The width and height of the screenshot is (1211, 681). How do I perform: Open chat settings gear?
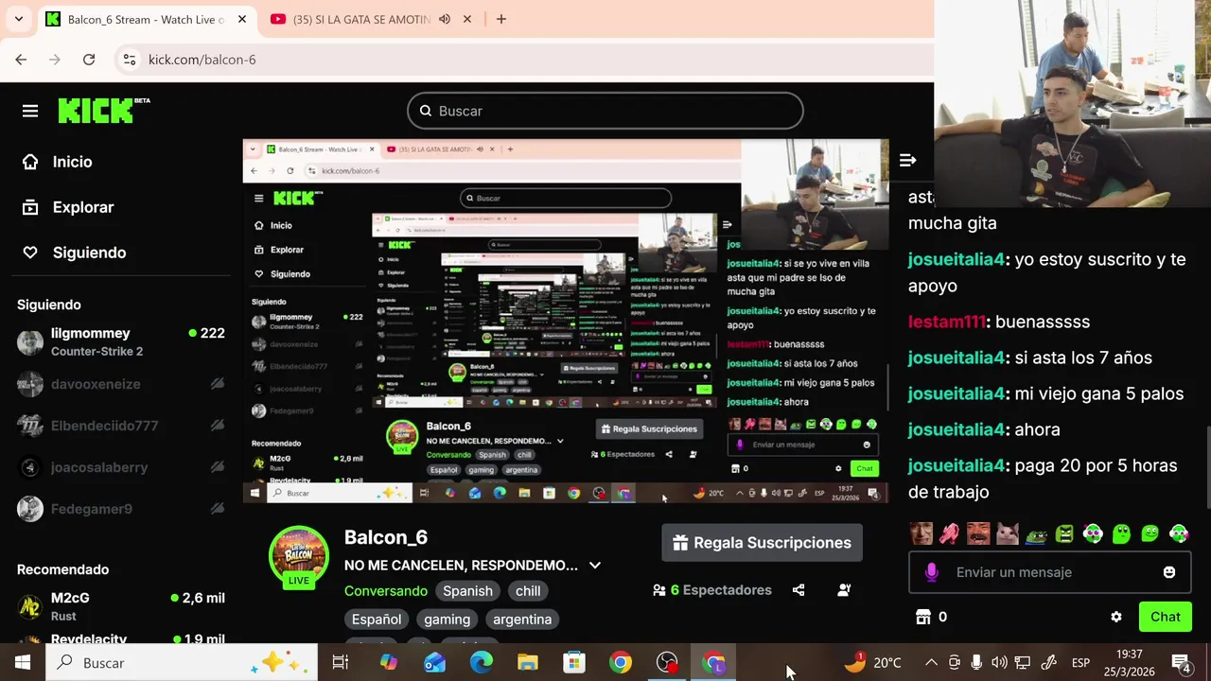[x=1116, y=617]
